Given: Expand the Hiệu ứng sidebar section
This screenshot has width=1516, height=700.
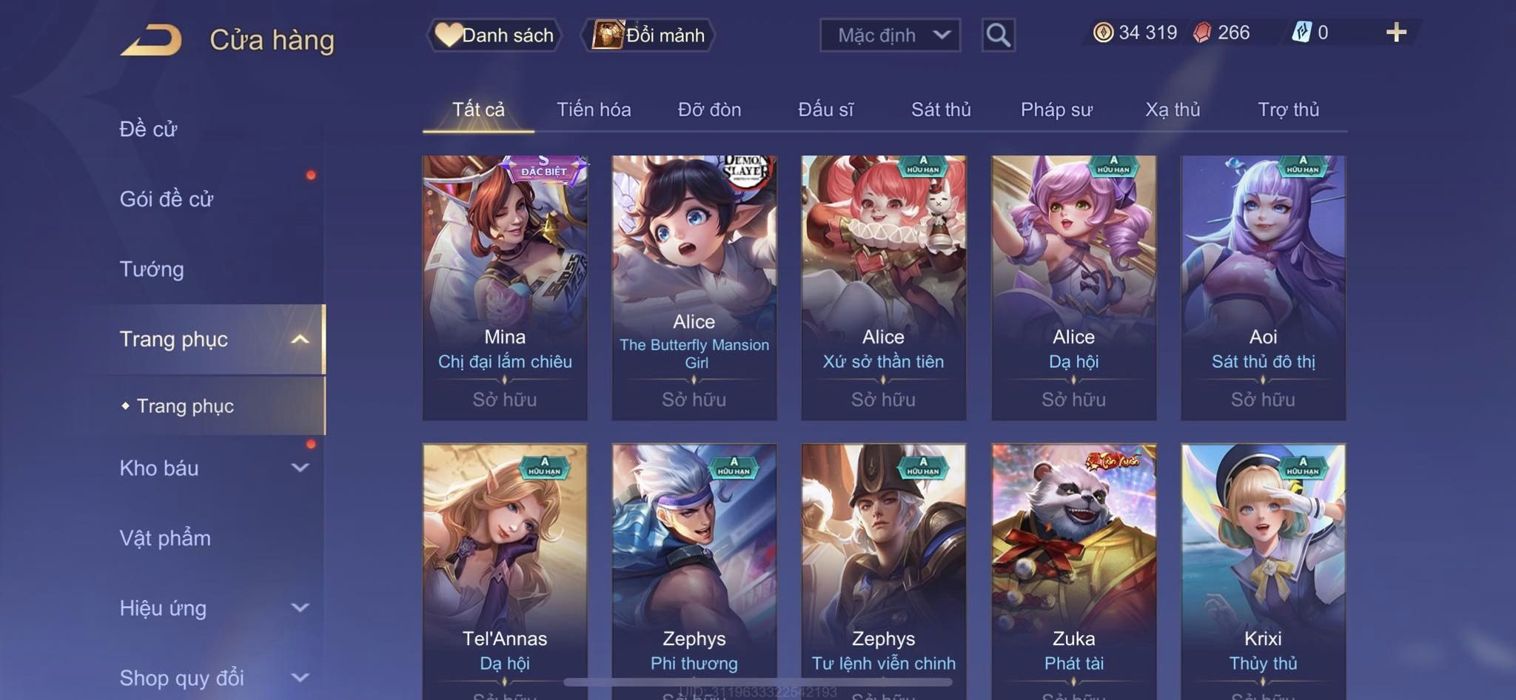Looking at the screenshot, I should pyautogui.click(x=300, y=608).
